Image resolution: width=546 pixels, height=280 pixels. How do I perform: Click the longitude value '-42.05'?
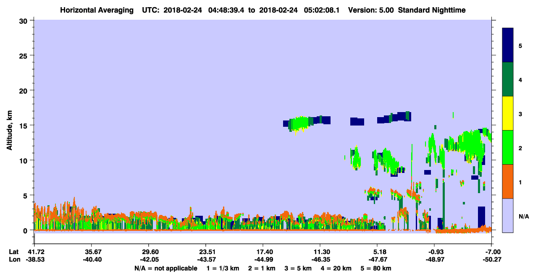click(x=149, y=259)
